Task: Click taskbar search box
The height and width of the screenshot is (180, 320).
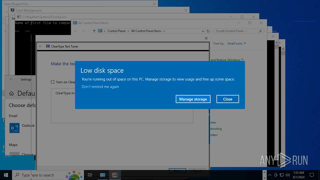Action: pos(48,175)
